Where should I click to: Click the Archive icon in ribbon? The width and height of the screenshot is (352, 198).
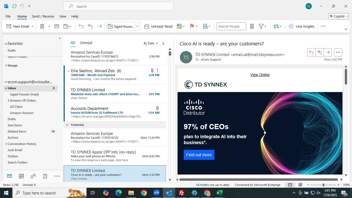point(57,26)
